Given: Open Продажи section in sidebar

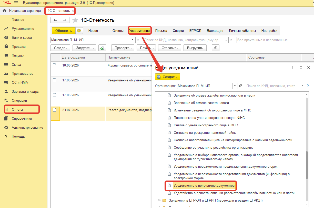Looking at the screenshot, I should click(x=24, y=47).
